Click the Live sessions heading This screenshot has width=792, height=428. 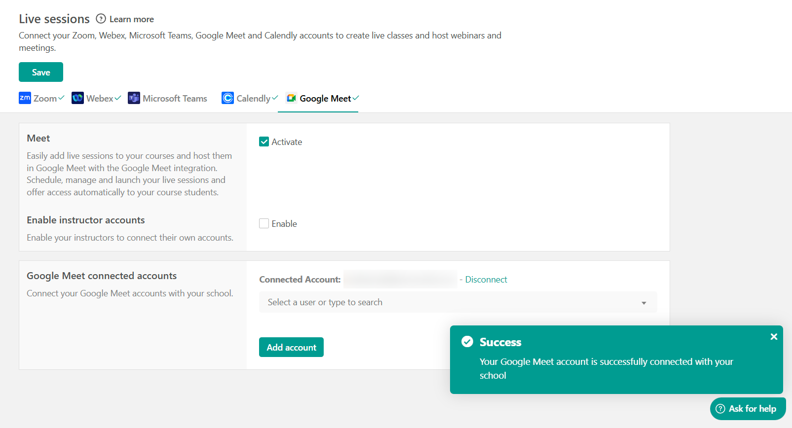tap(54, 19)
